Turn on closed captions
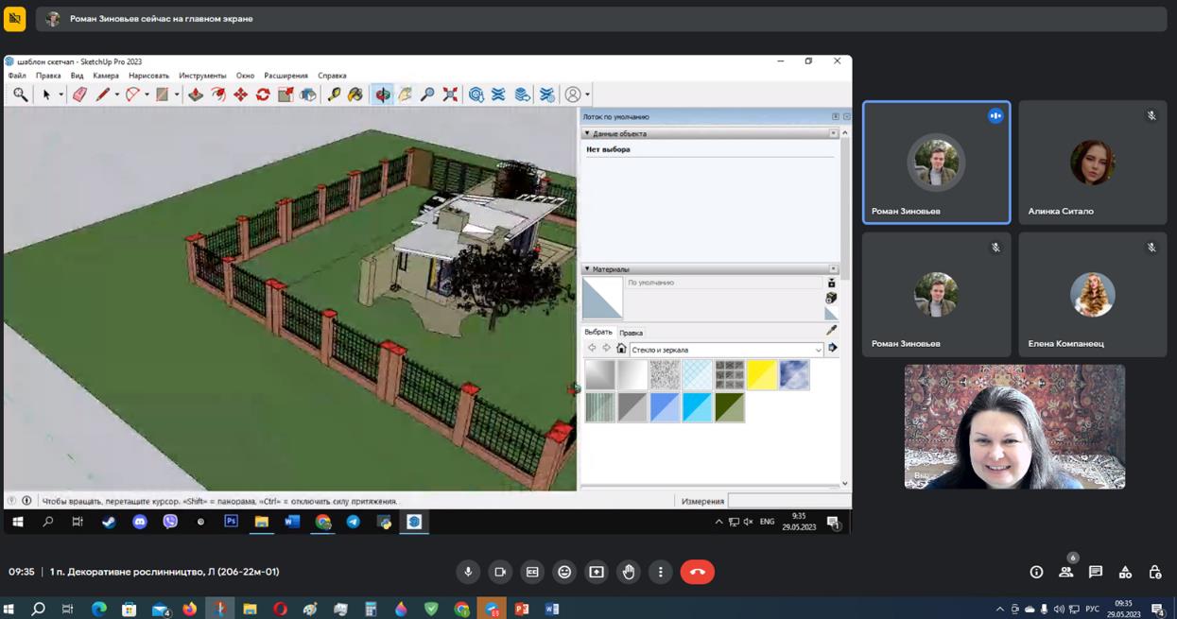This screenshot has height=619, width=1177. click(532, 572)
